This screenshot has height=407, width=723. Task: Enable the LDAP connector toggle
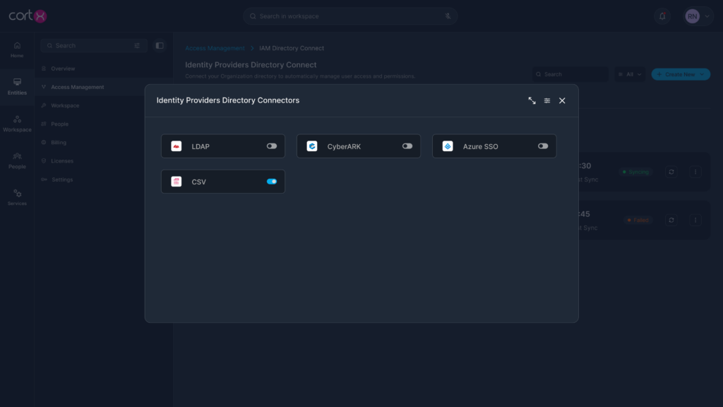pyautogui.click(x=271, y=146)
